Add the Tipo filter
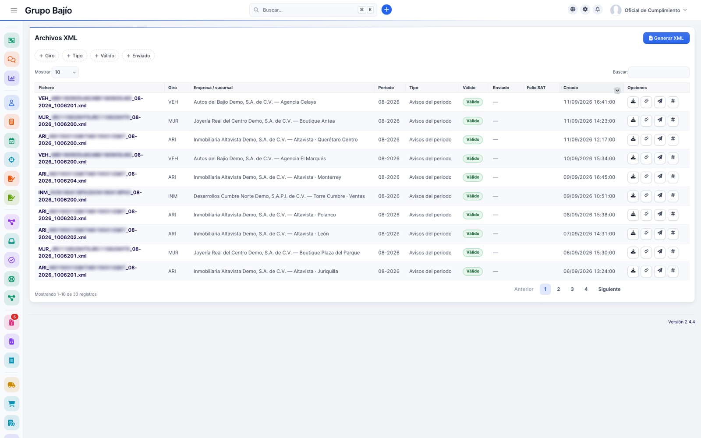 tap(74, 56)
